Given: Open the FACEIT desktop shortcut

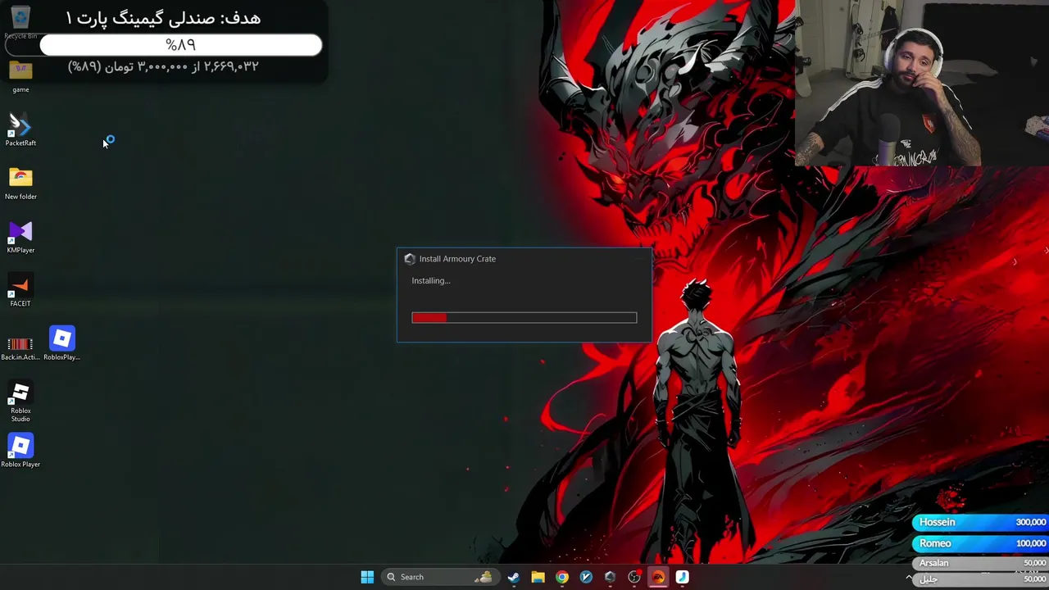Looking at the screenshot, I should click(x=20, y=290).
